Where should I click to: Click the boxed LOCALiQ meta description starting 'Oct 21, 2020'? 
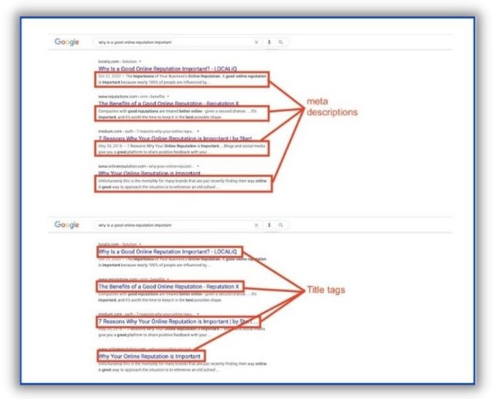click(182, 79)
